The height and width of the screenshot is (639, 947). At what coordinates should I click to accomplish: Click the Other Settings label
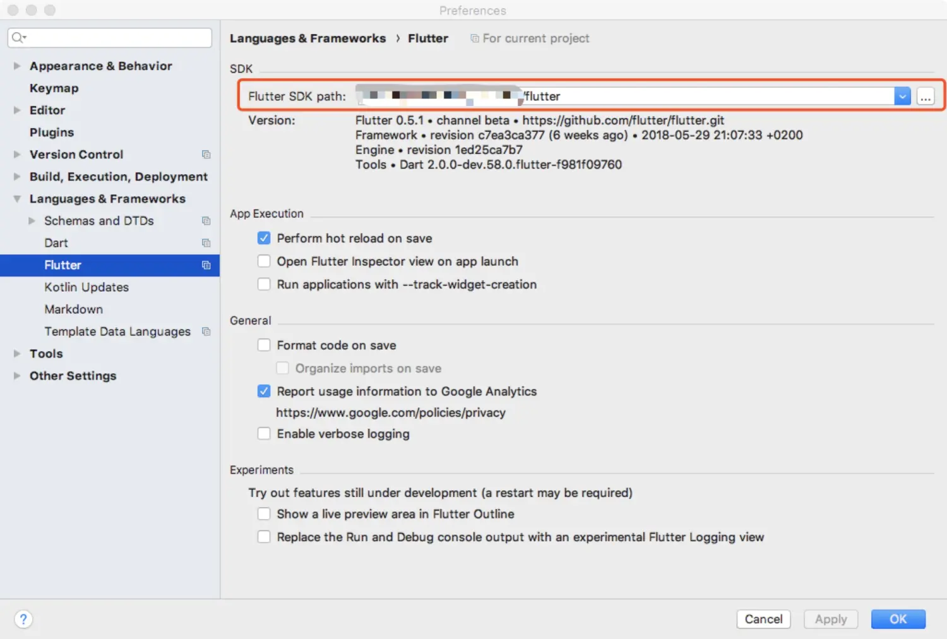point(73,376)
